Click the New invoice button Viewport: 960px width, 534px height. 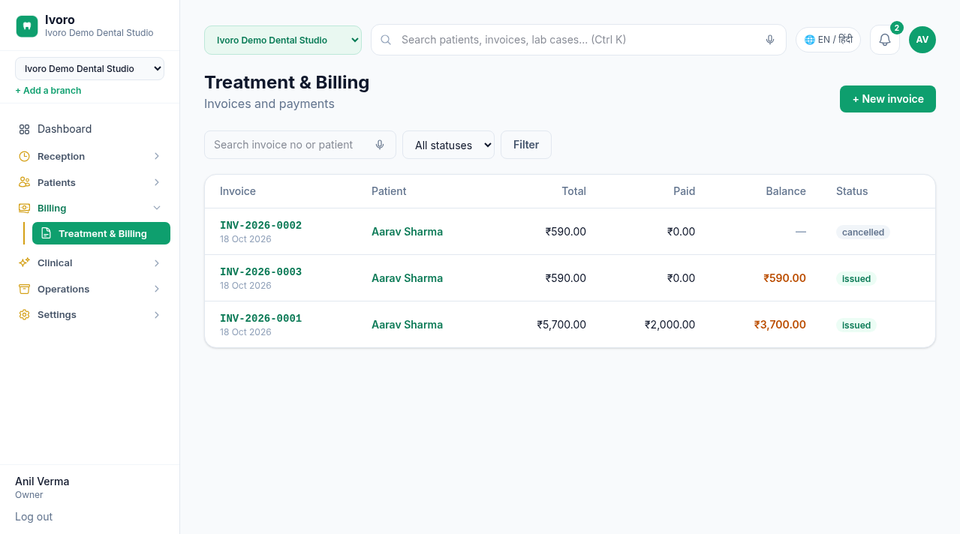[888, 99]
